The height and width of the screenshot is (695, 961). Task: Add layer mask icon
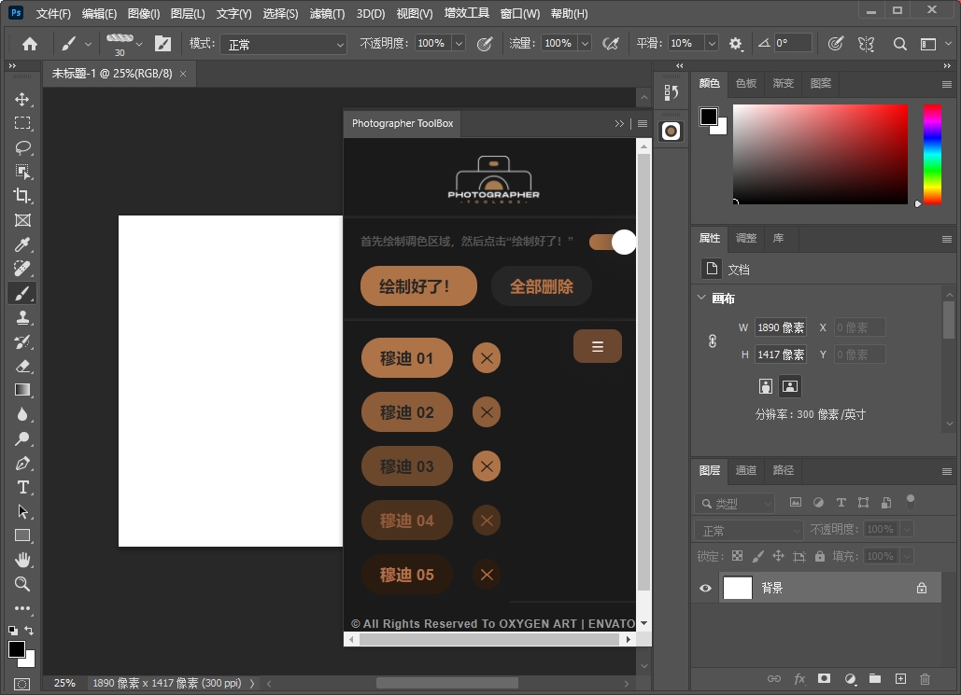[x=825, y=678]
